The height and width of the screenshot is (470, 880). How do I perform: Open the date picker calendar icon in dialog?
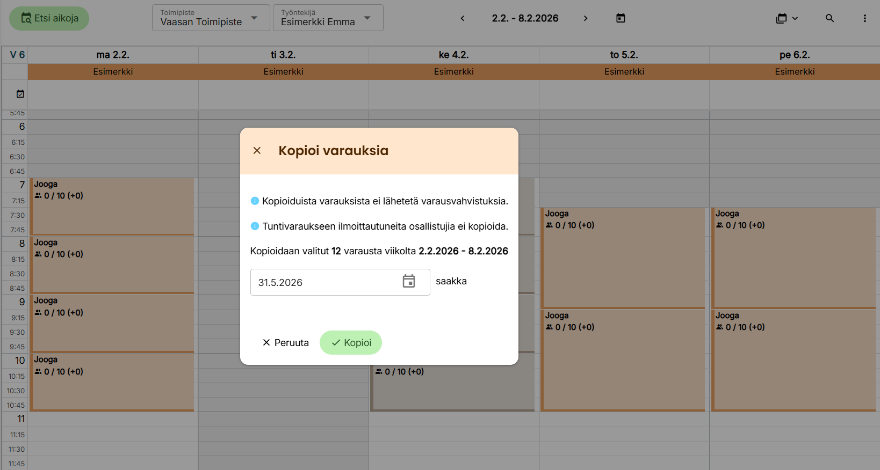tap(409, 281)
